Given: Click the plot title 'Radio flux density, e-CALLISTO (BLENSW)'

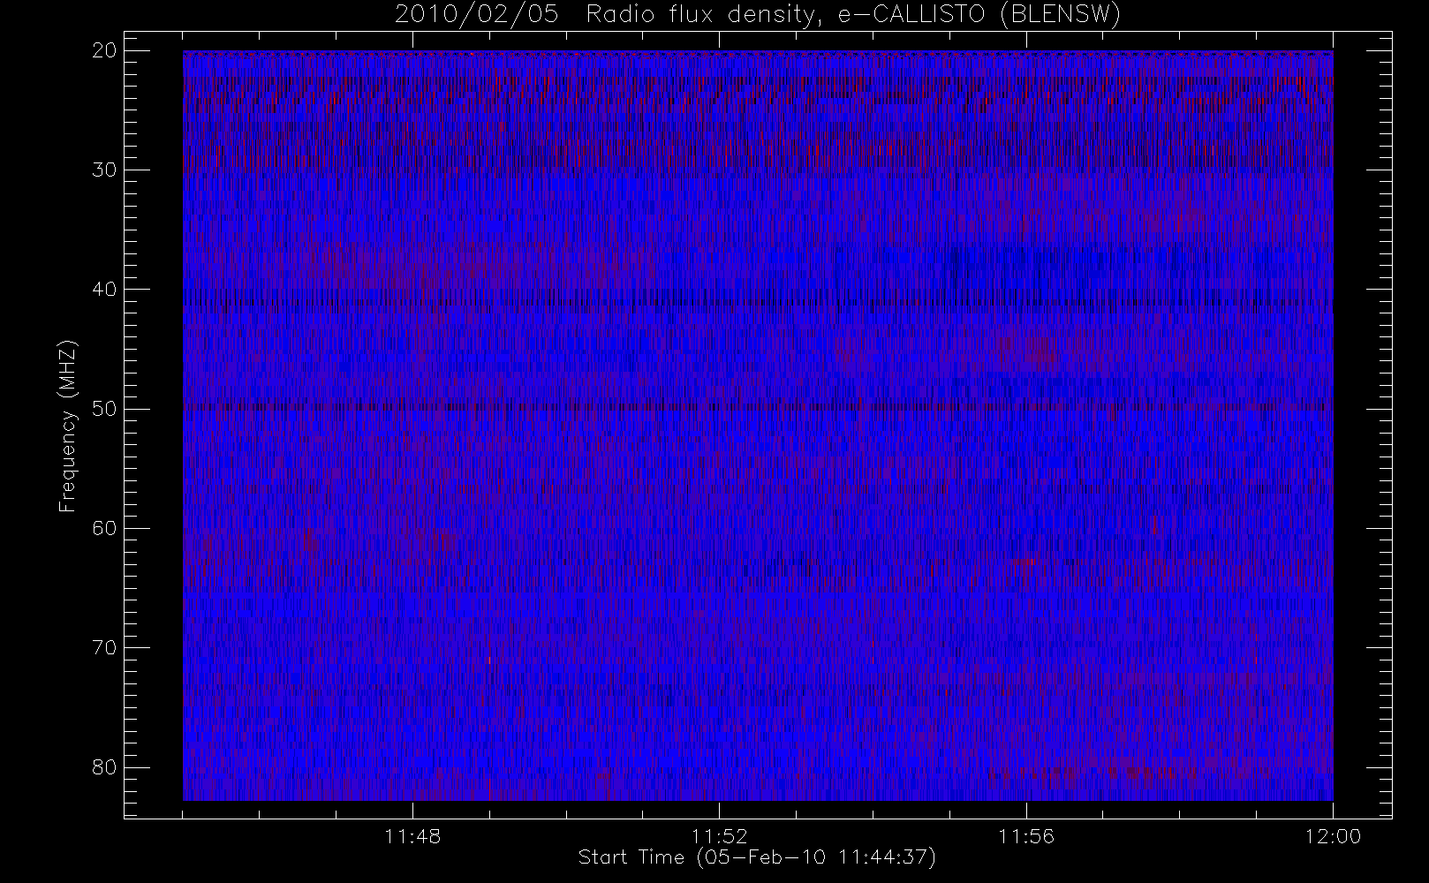Looking at the screenshot, I should [853, 15].
